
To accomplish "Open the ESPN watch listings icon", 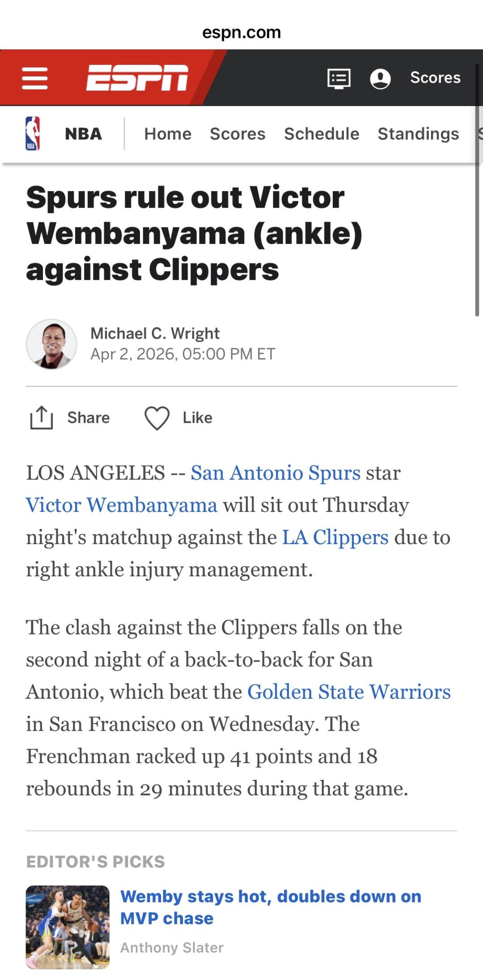I will [339, 78].
